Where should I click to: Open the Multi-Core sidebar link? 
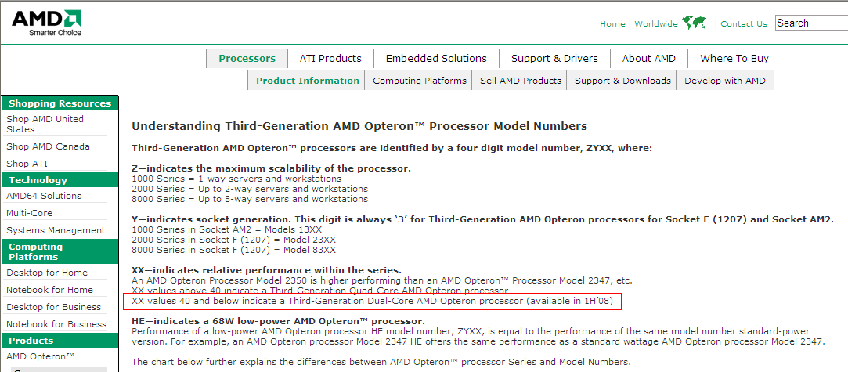pyautogui.click(x=29, y=213)
